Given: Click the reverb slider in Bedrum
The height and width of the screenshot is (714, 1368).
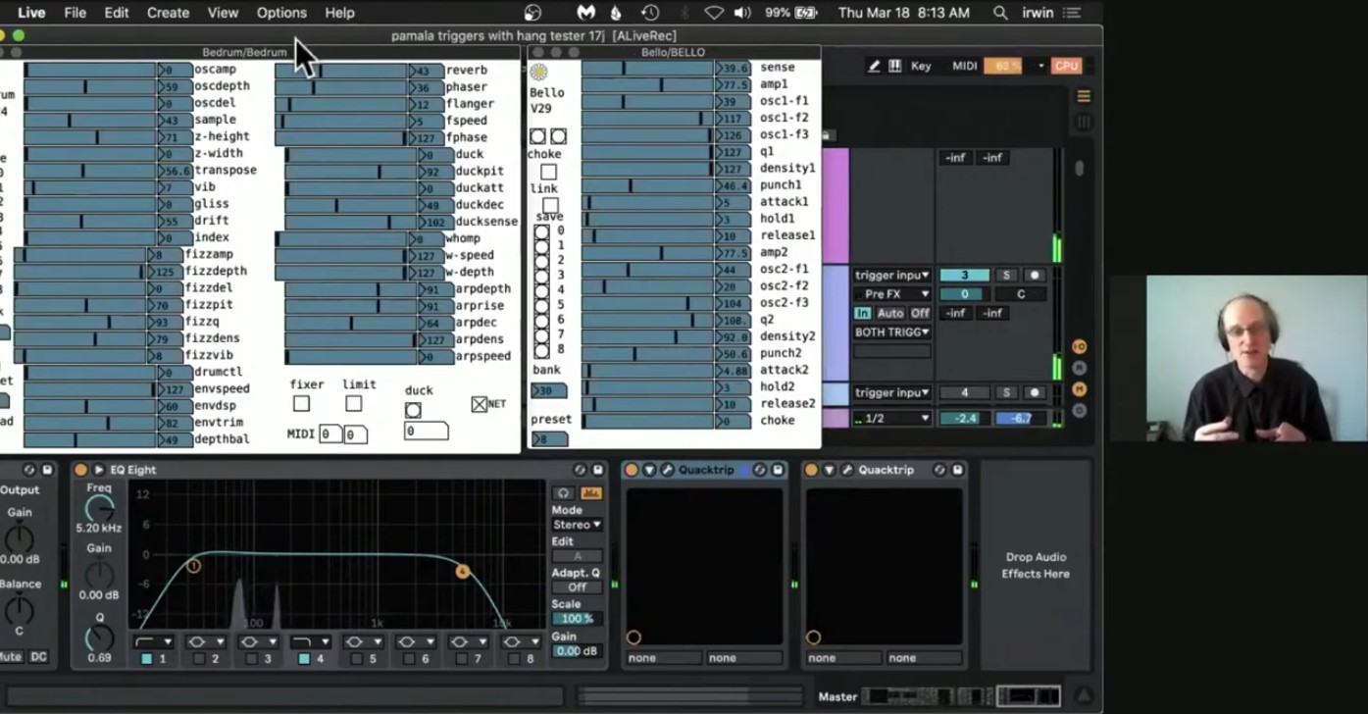Looking at the screenshot, I should [x=340, y=71].
